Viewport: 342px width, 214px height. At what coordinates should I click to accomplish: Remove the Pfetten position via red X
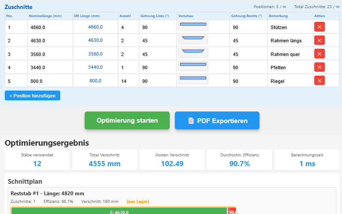click(319, 67)
